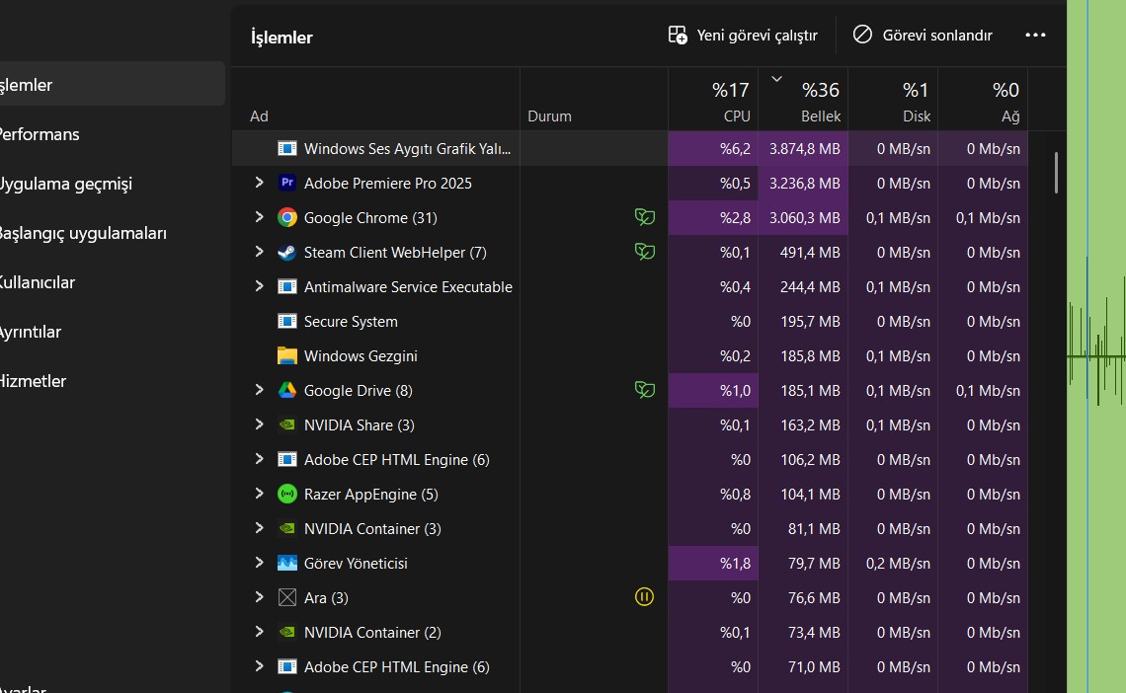Click the Google Chrome process icon
Viewport: 1126px width, 693px height.
287,217
